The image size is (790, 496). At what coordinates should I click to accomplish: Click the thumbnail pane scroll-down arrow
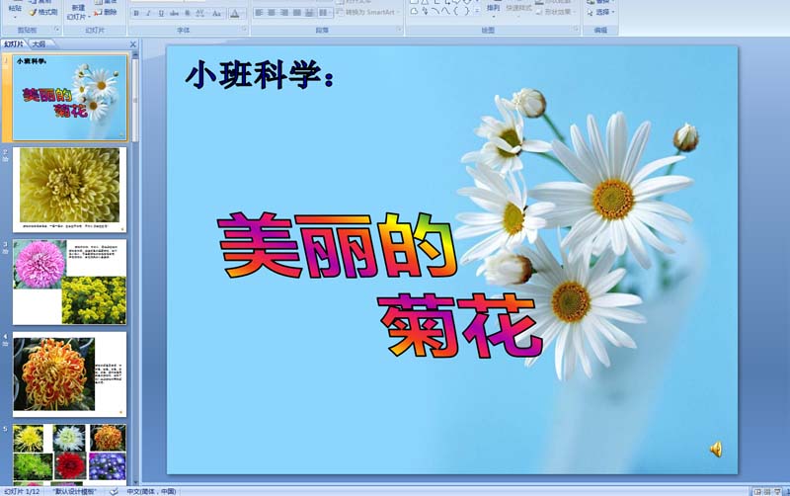click(135, 482)
